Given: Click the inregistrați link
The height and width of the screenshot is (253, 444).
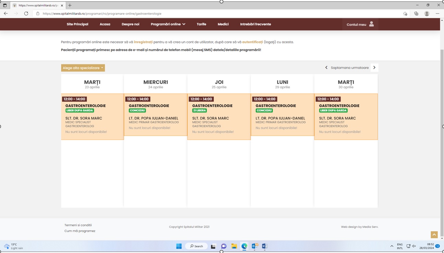Looking at the screenshot, I should pos(143,42).
